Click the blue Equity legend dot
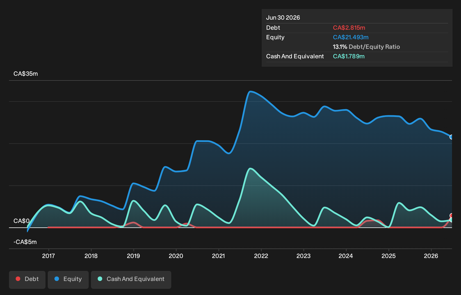 tap(57, 279)
